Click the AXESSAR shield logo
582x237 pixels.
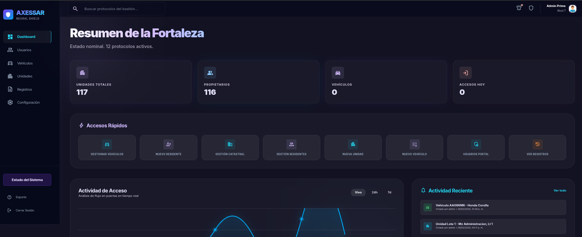pos(8,15)
